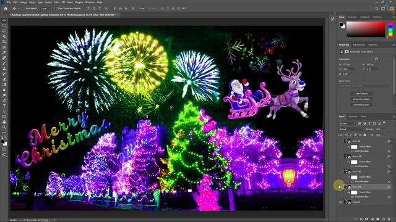
Task: Filter layers by type (T) icon
Action: coord(369,123)
